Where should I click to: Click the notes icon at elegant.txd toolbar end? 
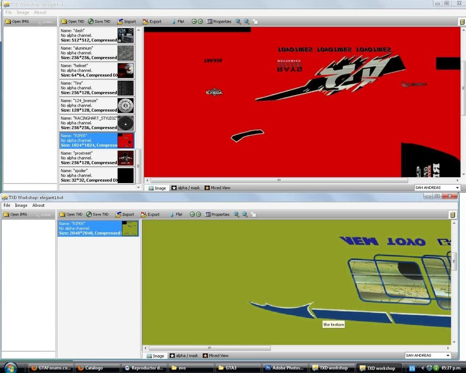pos(462,22)
